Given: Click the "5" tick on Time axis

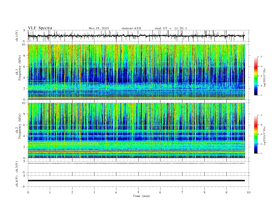Looking at the screenshot, I should click(138, 192).
